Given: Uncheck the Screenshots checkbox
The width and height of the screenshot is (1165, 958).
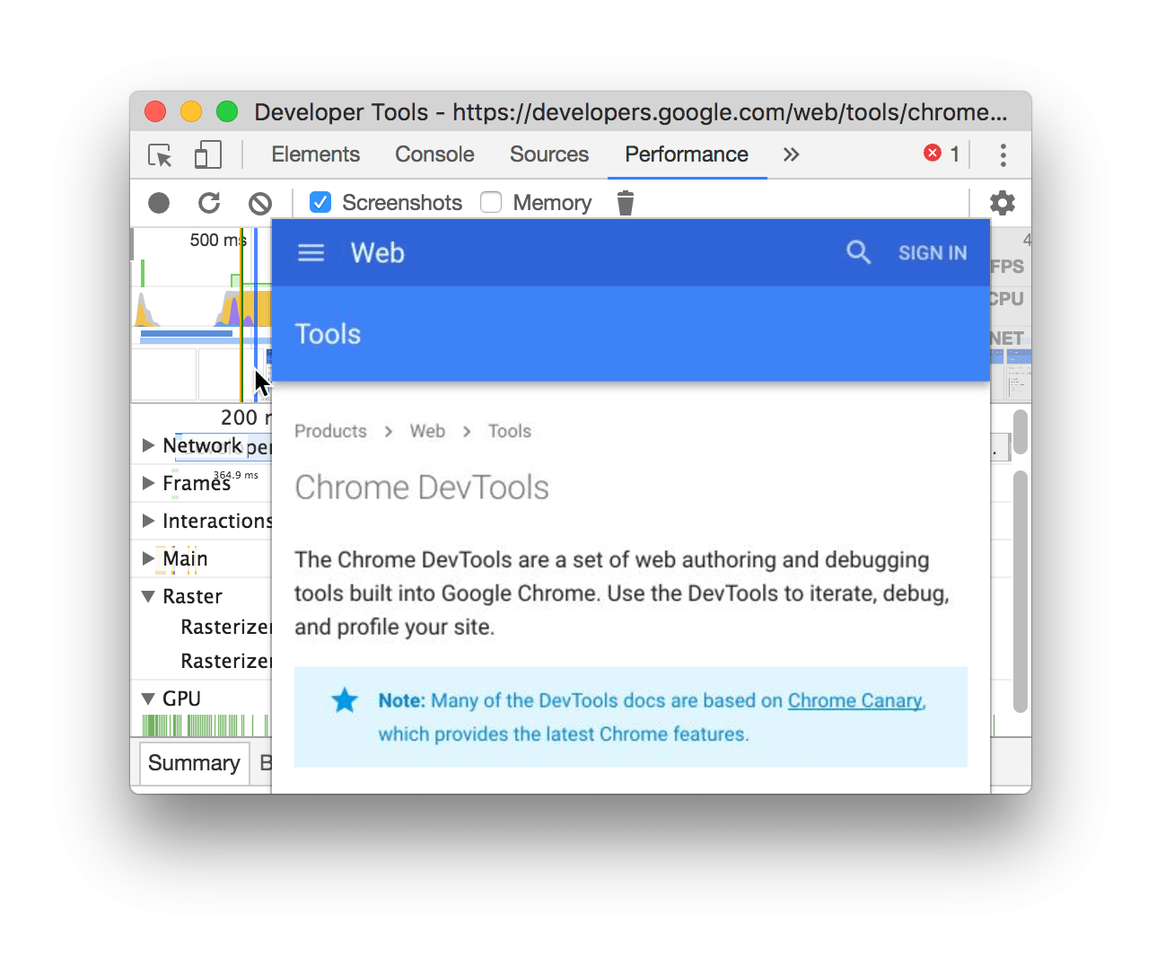Looking at the screenshot, I should click(320, 202).
